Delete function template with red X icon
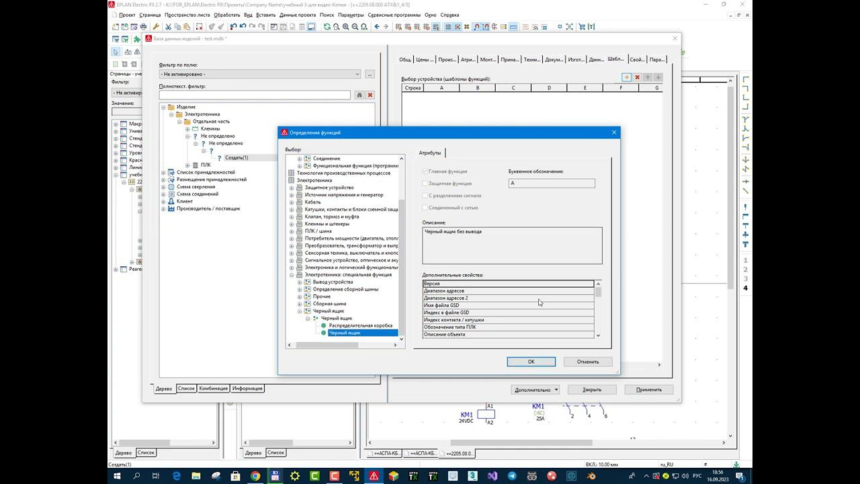The height and width of the screenshot is (484, 860). click(637, 77)
